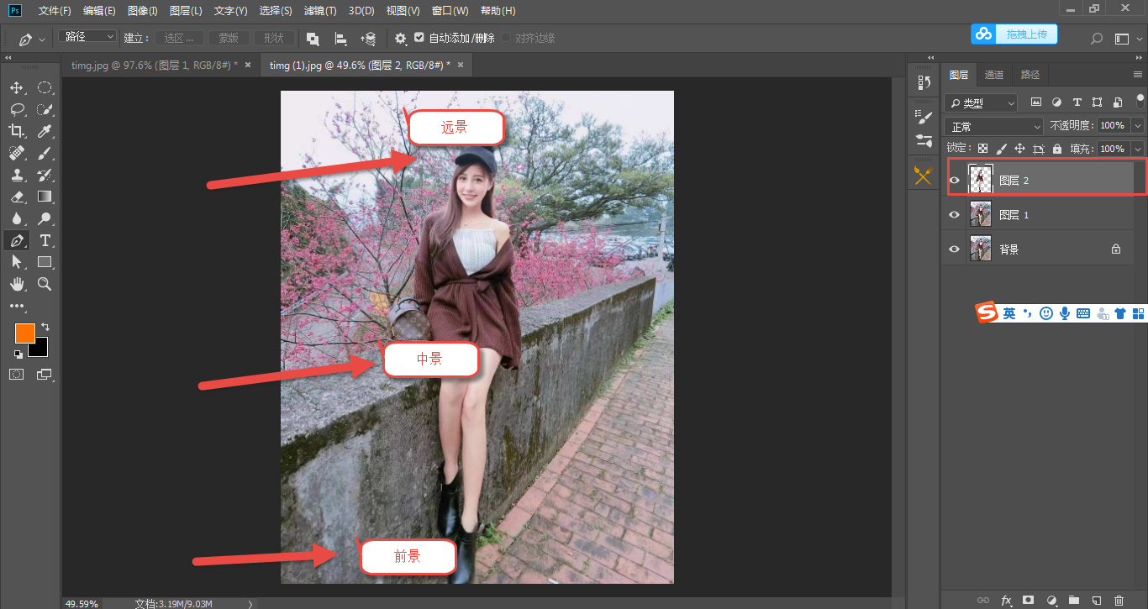Open the 路径 pen mode dropdown

(88, 37)
